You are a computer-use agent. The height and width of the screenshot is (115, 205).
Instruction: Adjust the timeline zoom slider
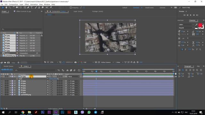click(x=86, y=109)
